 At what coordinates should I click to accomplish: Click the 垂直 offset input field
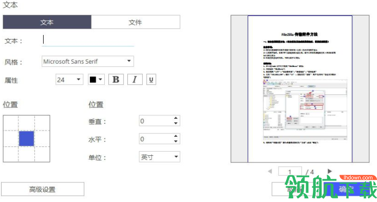(x=156, y=121)
